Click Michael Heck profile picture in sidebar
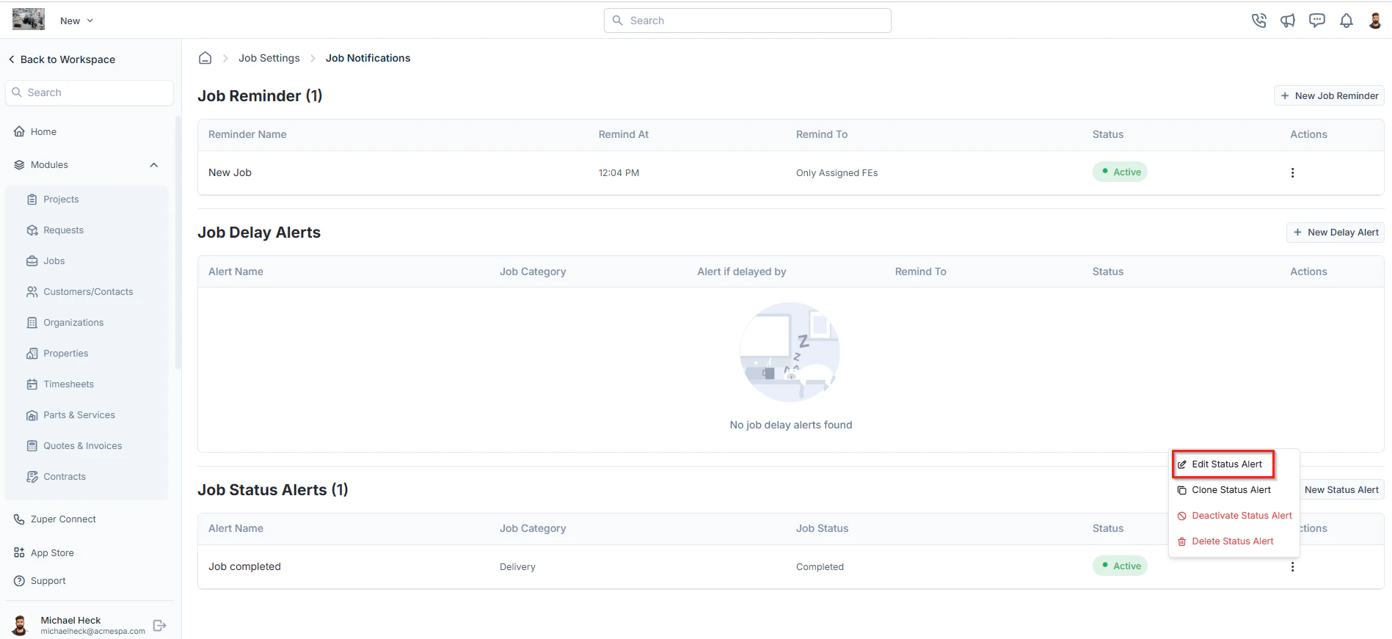 click(21, 626)
